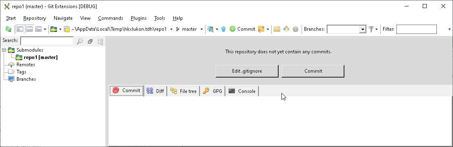Click the file explorer folder icon
Image resolution: width=453 pixels, height=147 pixels.
point(277,29)
